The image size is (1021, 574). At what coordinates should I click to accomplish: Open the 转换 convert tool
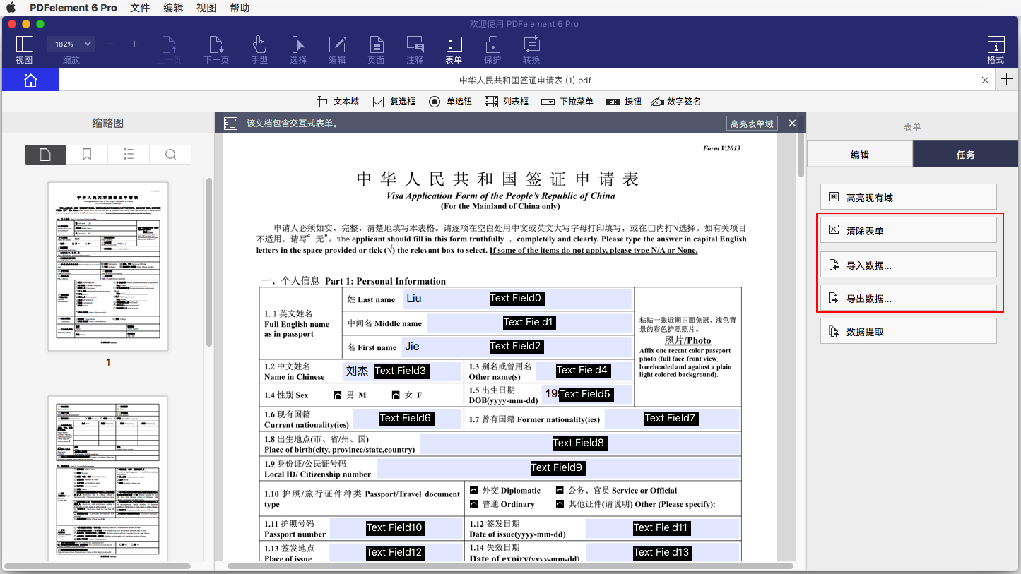tap(531, 49)
